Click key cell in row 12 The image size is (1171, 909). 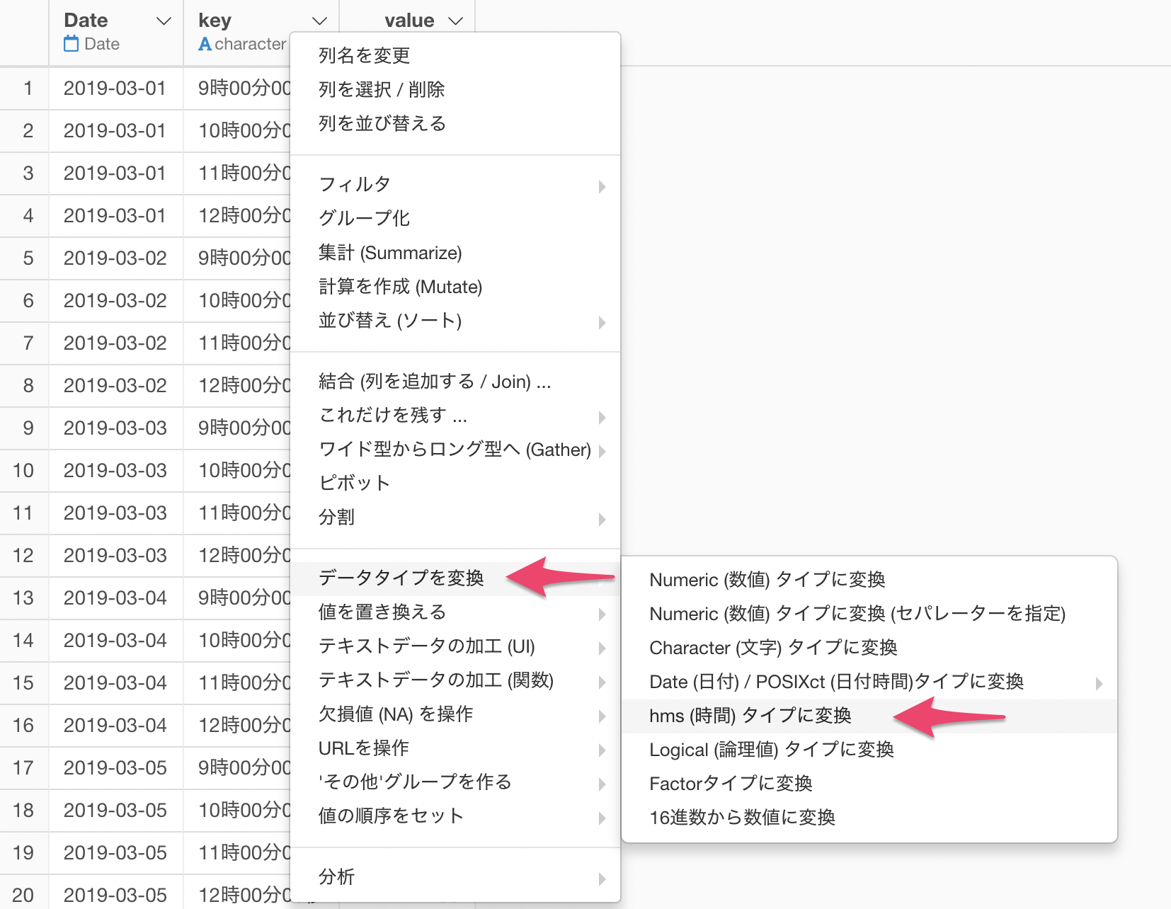237,556
